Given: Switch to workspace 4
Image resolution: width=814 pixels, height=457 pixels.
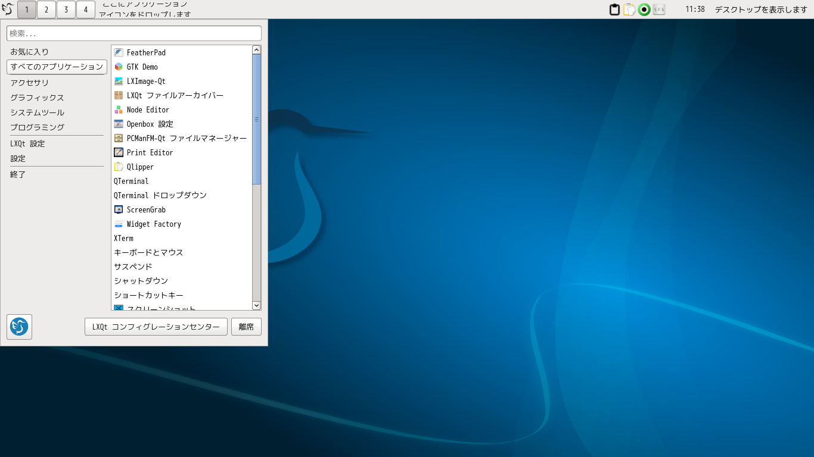Looking at the screenshot, I should coord(86,10).
